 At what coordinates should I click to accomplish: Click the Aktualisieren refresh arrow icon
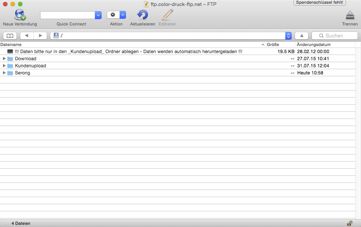(x=142, y=15)
